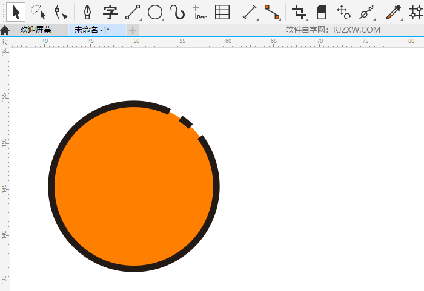
Task: Select the Text tool
Action: pos(110,12)
